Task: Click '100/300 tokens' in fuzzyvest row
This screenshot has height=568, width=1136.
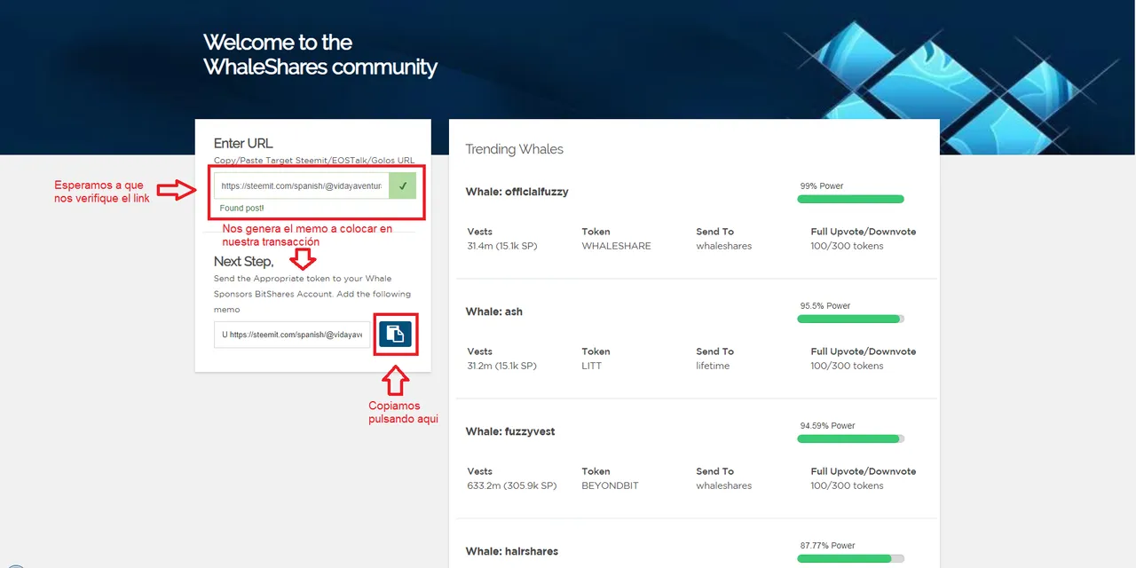Action: point(847,485)
